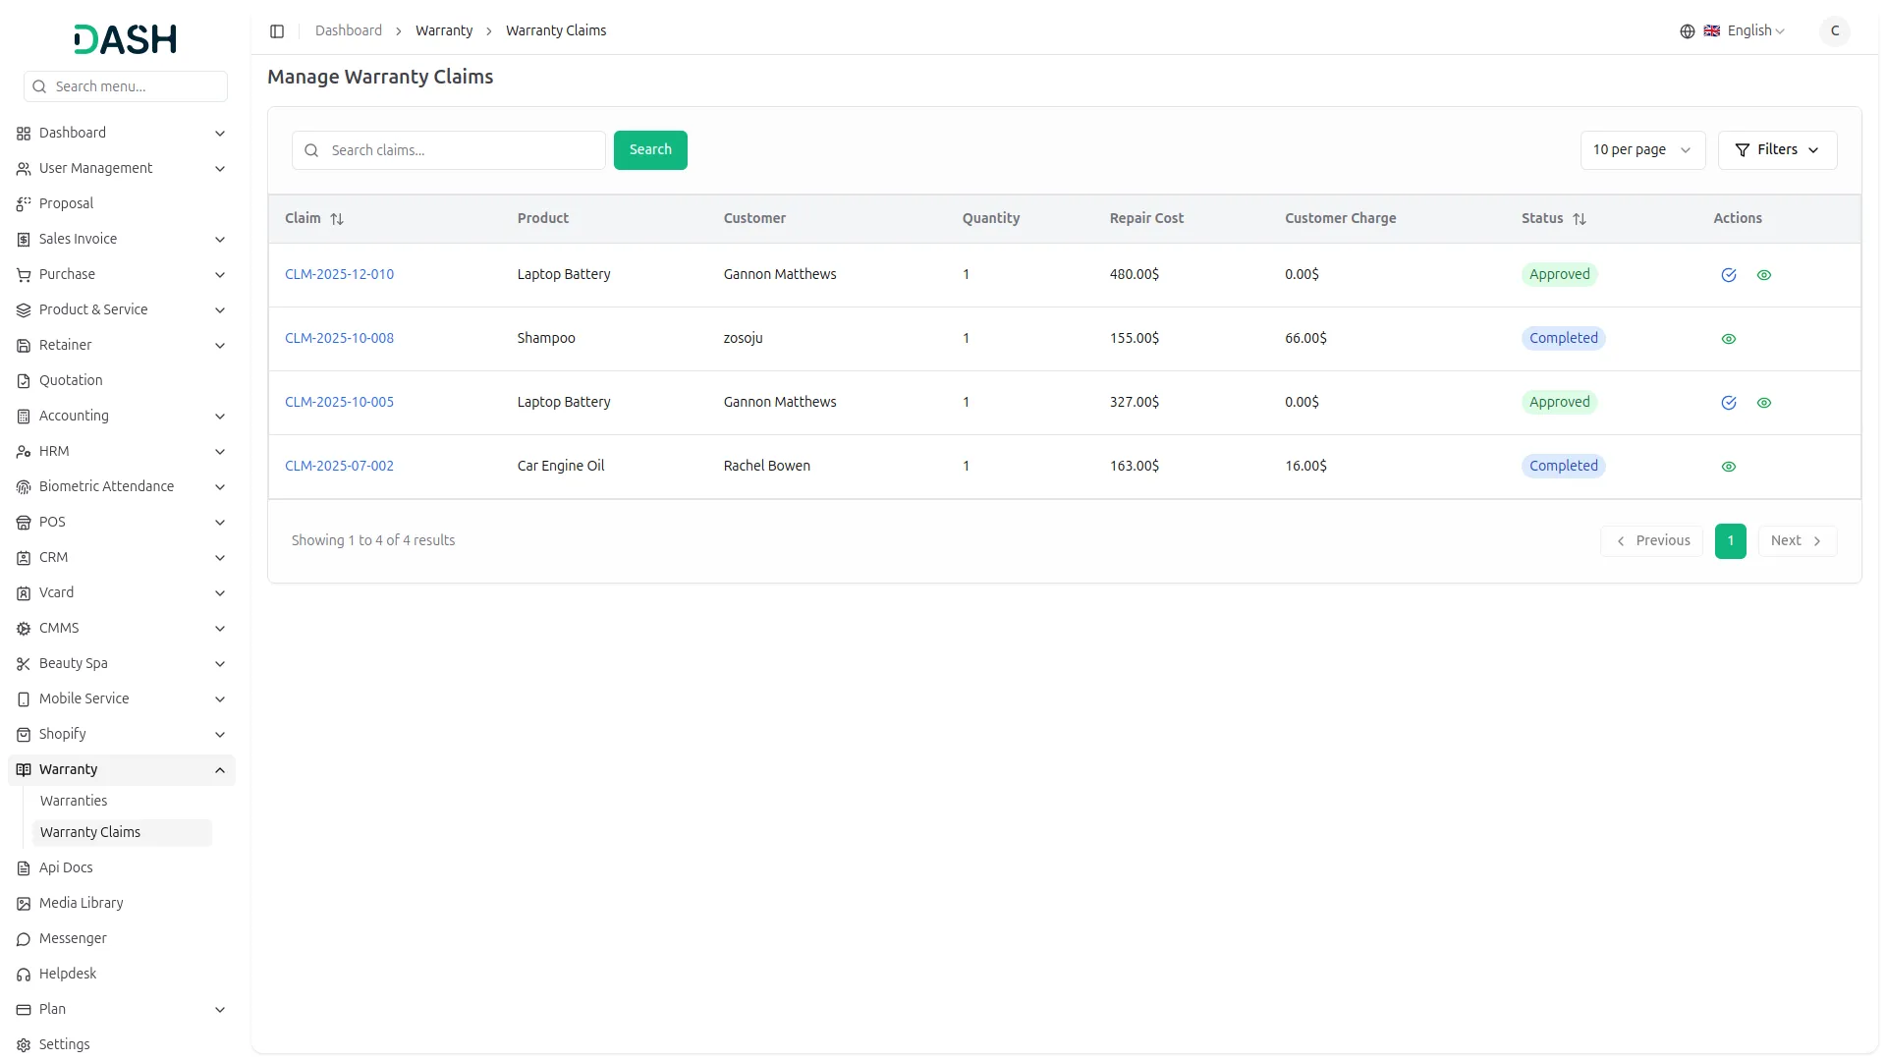Click the Search claims input field
1886x1061 pixels.
(x=462, y=150)
